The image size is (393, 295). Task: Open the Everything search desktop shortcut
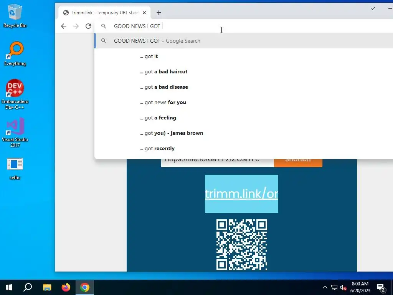(x=15, y=54)
